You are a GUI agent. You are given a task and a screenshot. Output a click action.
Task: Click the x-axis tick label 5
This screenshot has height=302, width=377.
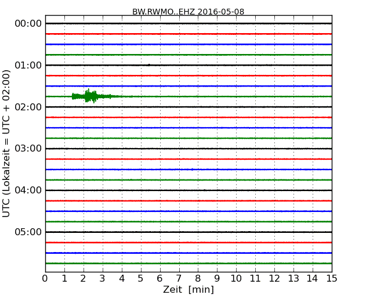point(140,279)
